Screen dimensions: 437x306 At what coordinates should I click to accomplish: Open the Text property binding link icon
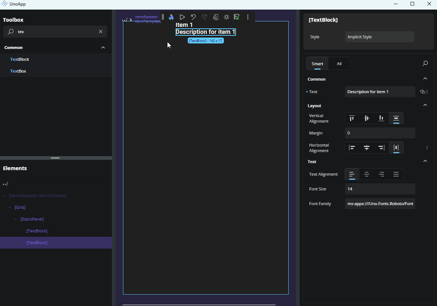pos(423,92)
